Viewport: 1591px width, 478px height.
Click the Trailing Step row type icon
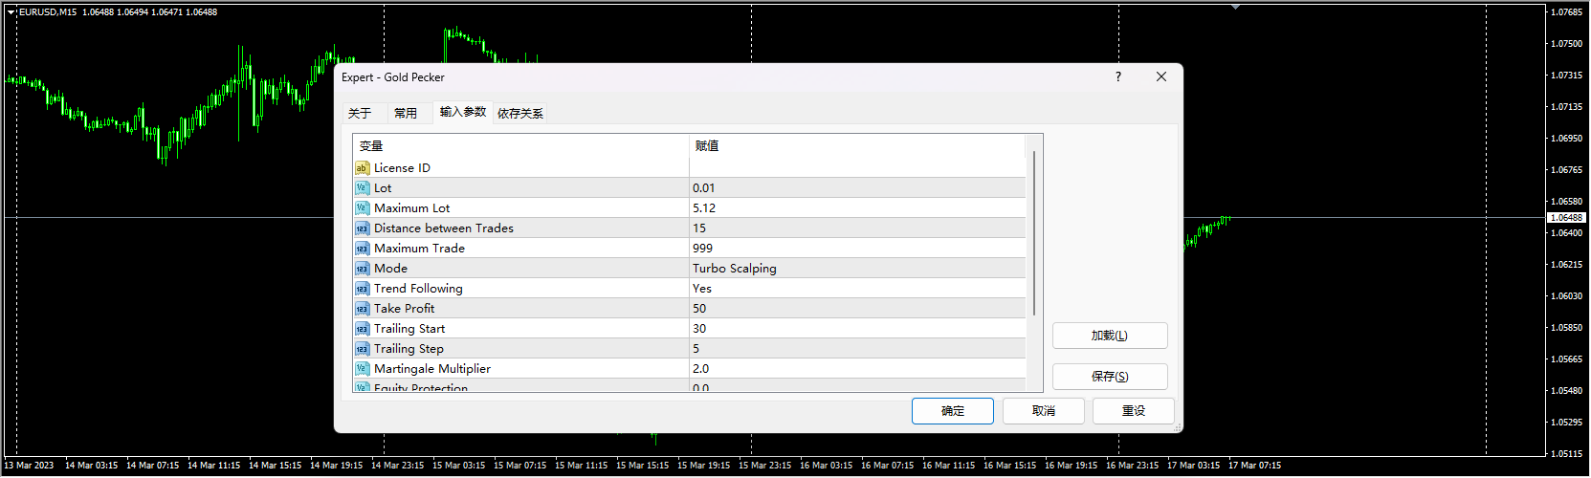point(362,349)
